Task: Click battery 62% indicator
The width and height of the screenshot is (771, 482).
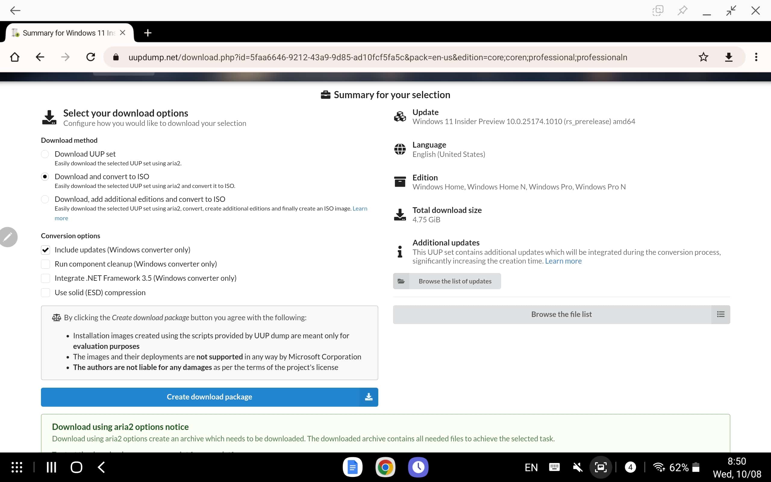Action: click(684, 468)
